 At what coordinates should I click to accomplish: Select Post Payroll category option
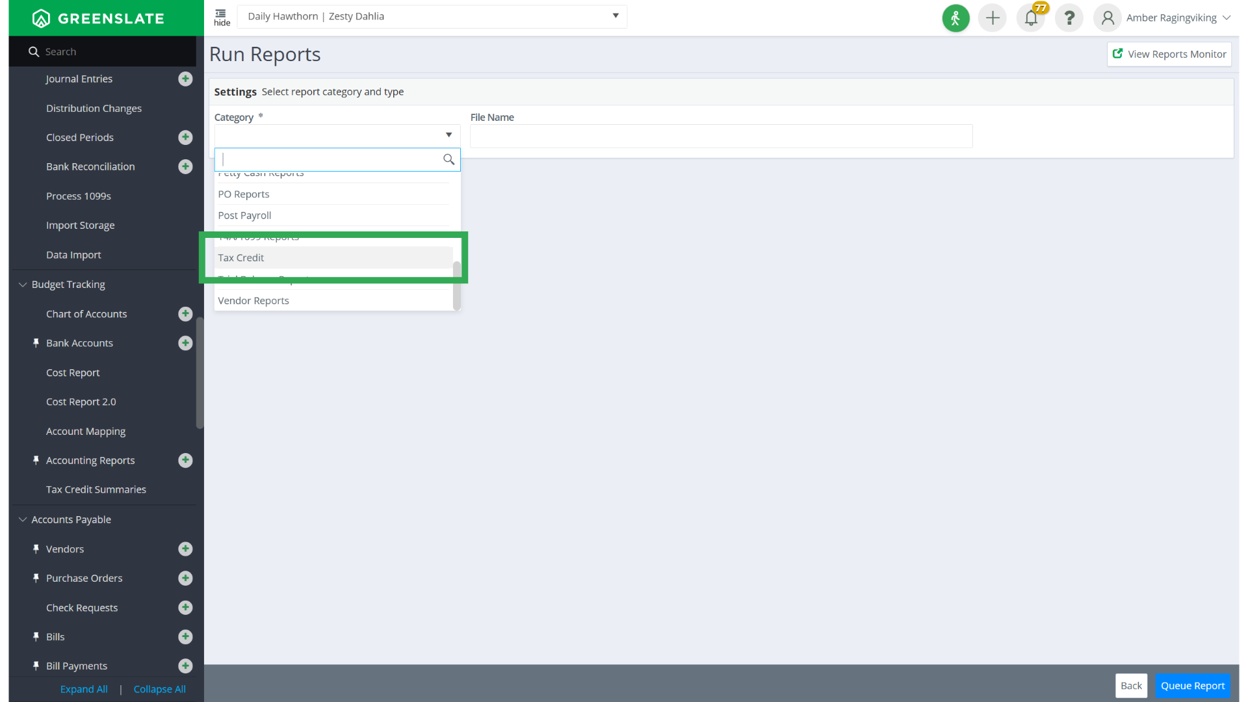click(334, 216)
